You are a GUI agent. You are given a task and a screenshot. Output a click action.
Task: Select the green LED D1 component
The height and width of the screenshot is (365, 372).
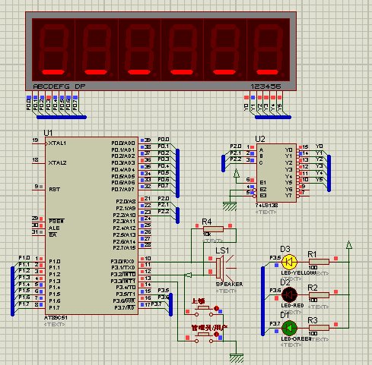tap(289, 328)
